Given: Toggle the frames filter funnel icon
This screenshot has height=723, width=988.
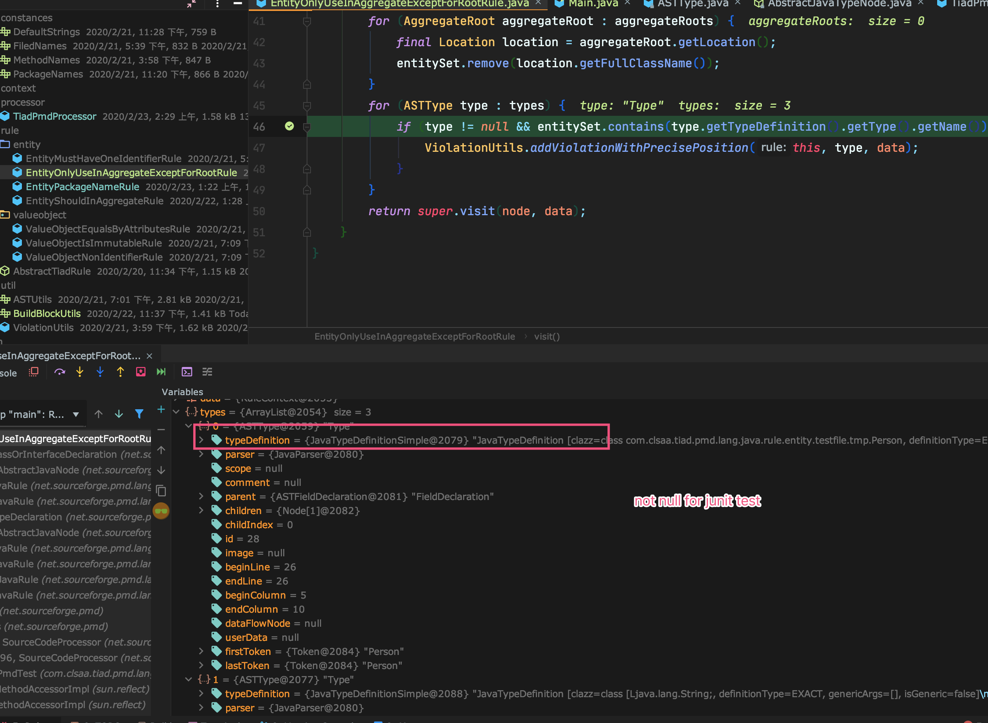Looking at the screenshot, I should click(x=139, y=414).
